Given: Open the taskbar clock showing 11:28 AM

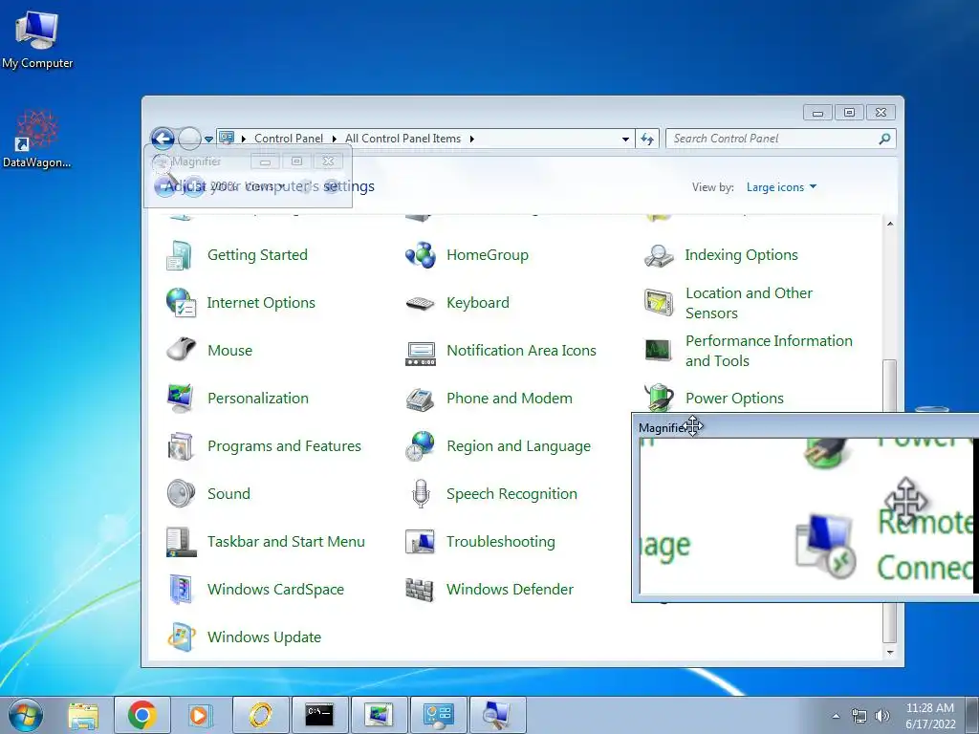Looking at the screenshot, I should point(929,716).
